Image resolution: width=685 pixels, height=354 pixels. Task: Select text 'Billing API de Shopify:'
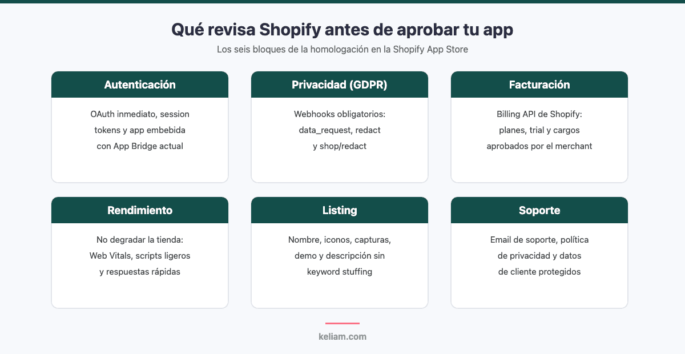[x=539, y=114]
